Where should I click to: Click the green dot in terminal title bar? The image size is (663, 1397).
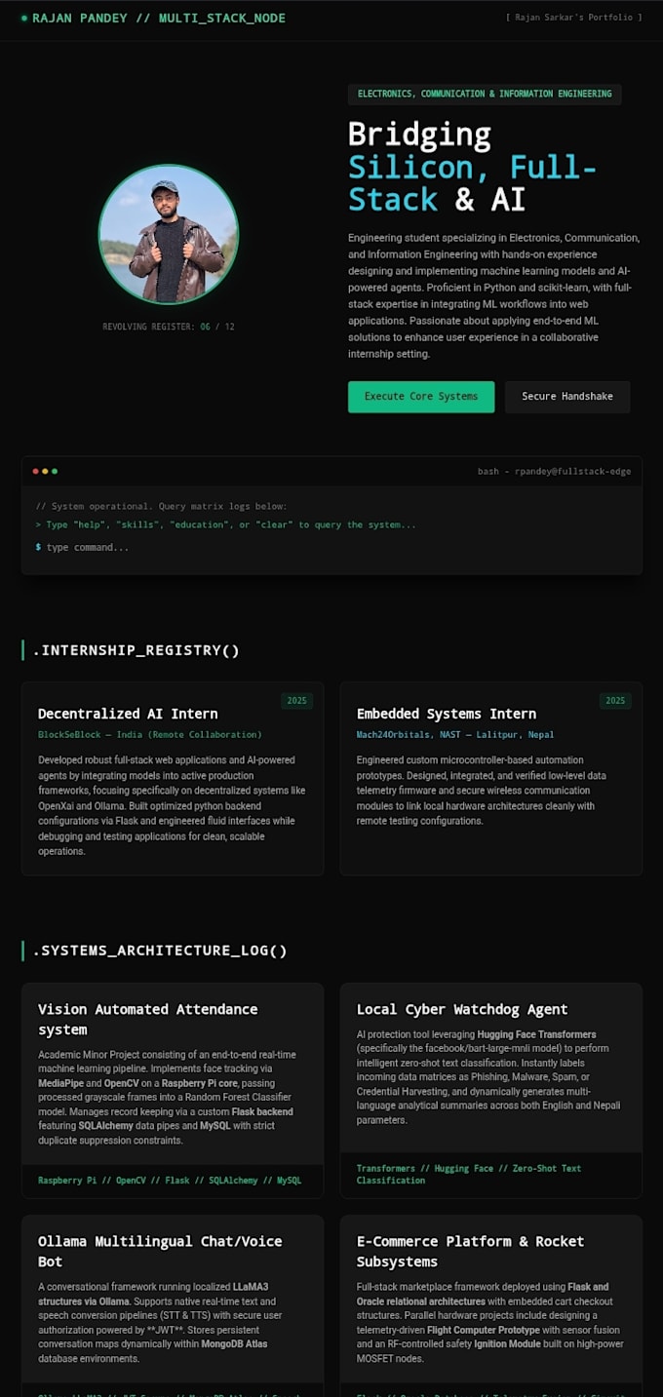click(55, 471)
